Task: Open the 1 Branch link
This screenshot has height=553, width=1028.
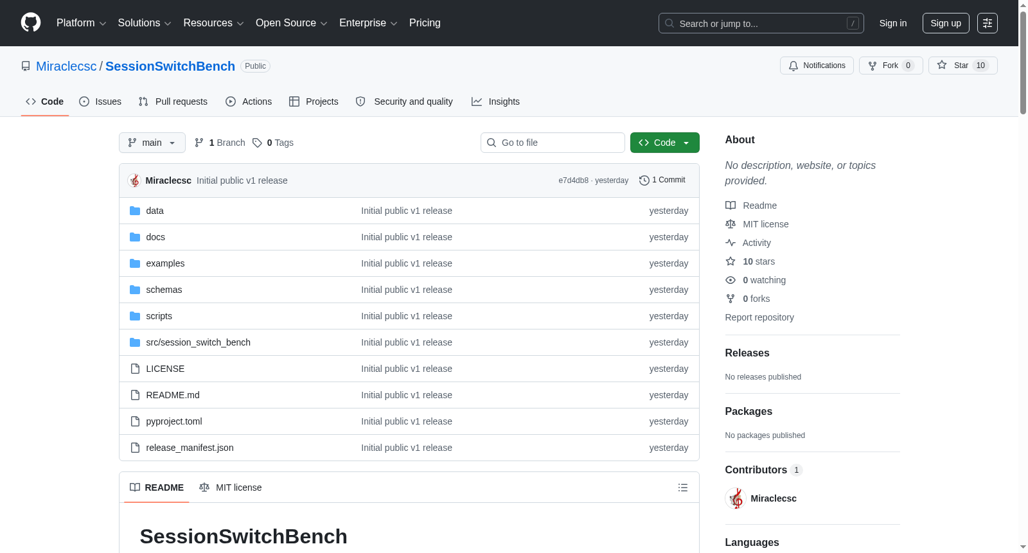Action: click(220, 143)
